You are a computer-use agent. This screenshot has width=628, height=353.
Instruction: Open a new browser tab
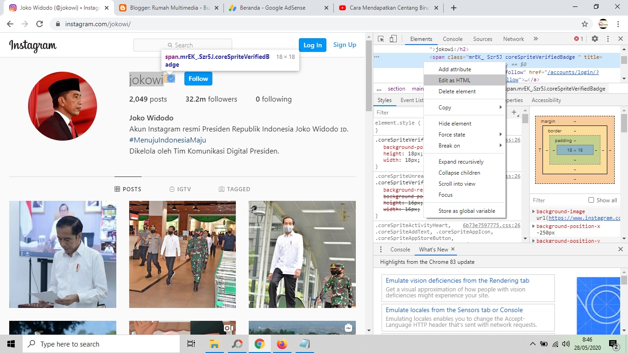click(454, 8)
